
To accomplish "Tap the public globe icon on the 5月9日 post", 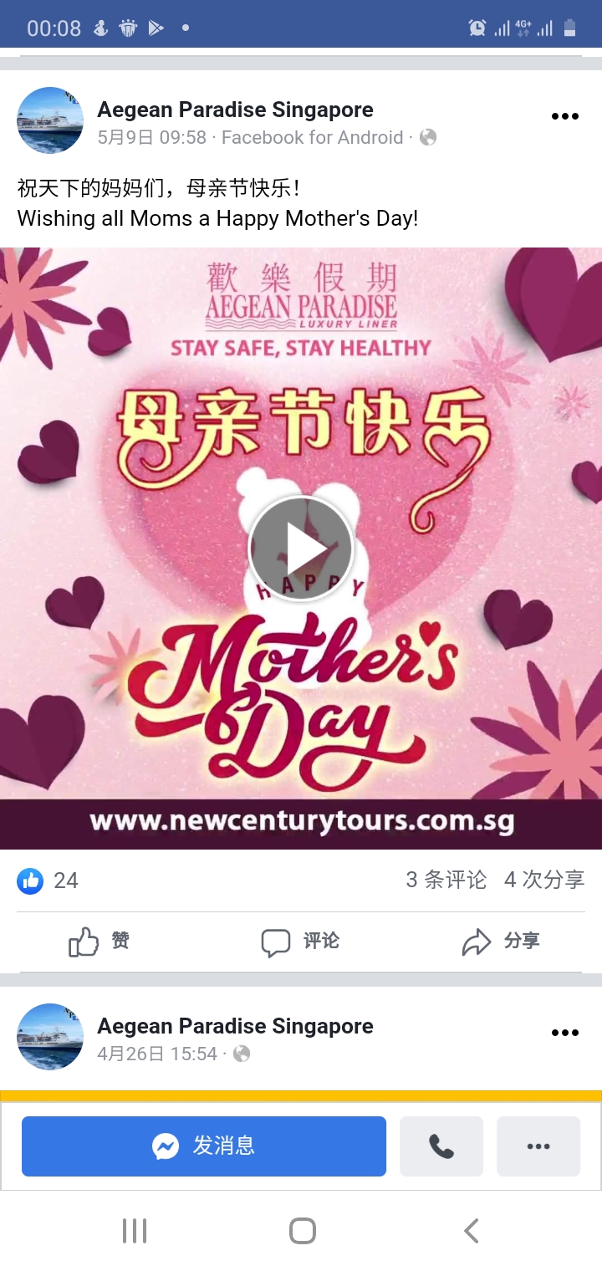I will [428, 137].
